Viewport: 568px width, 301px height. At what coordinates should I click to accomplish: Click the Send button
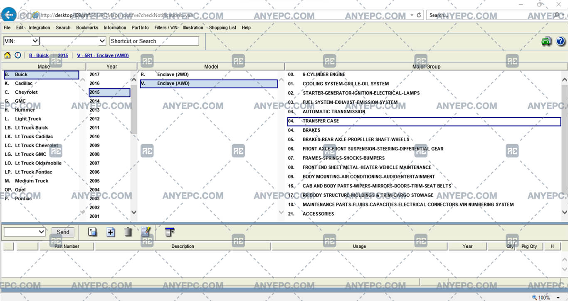pyautogui.click(x=63, y=232)
